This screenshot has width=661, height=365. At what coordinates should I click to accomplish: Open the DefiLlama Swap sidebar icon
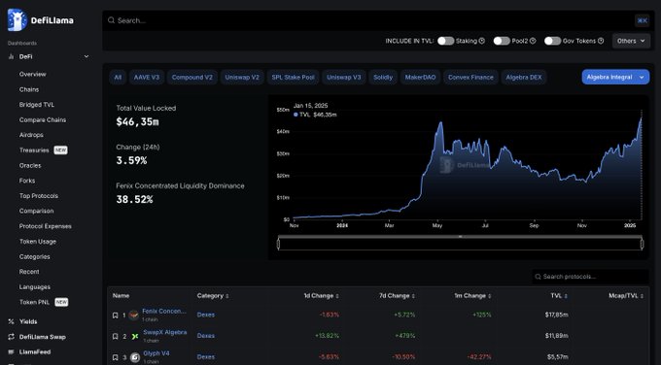pos(11,337)
